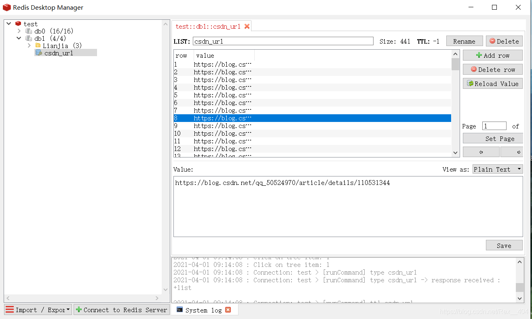Click the db0 database icon
This screenshot has width=532, height=319.
coord(29,31)
